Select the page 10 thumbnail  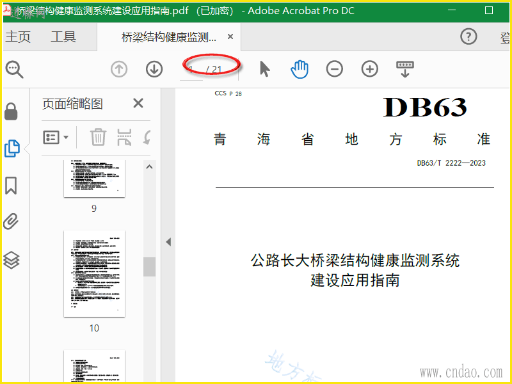(94, 274)
